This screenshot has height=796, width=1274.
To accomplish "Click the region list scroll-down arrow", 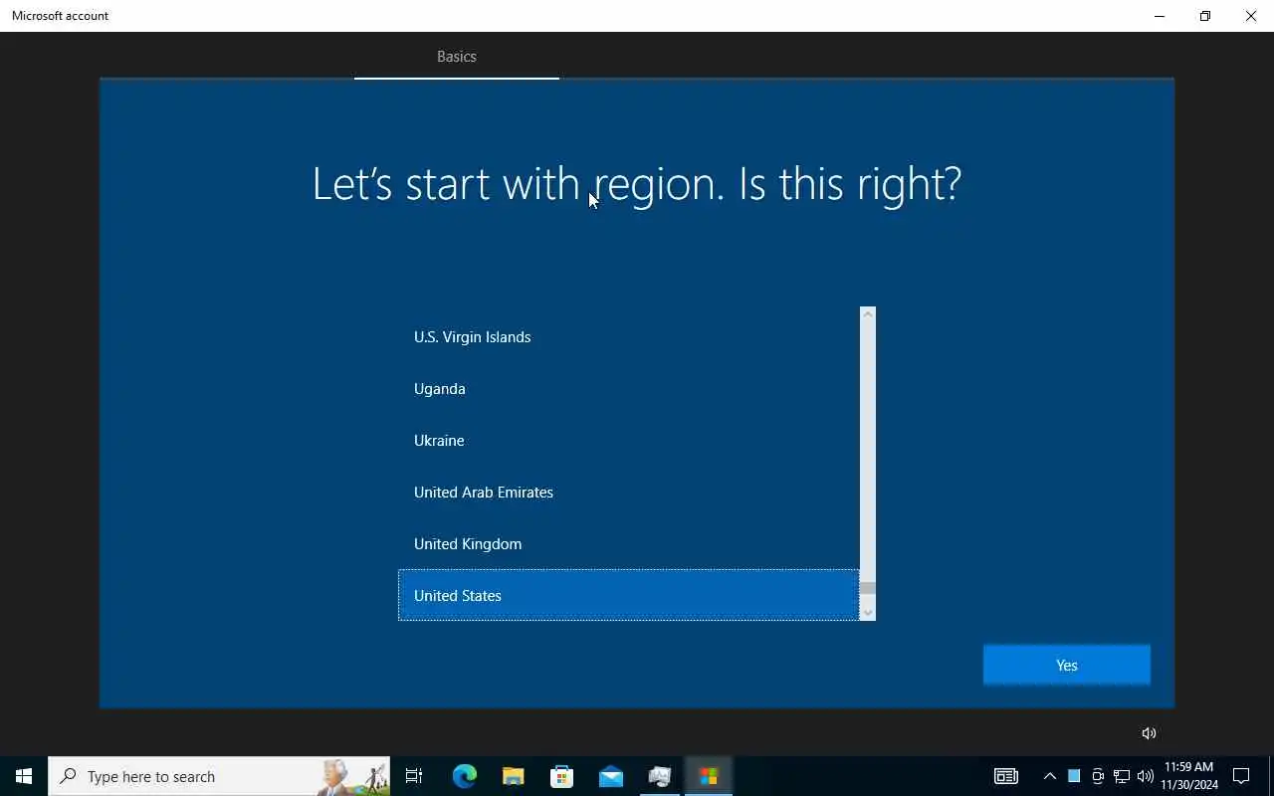I will [868, 613].
